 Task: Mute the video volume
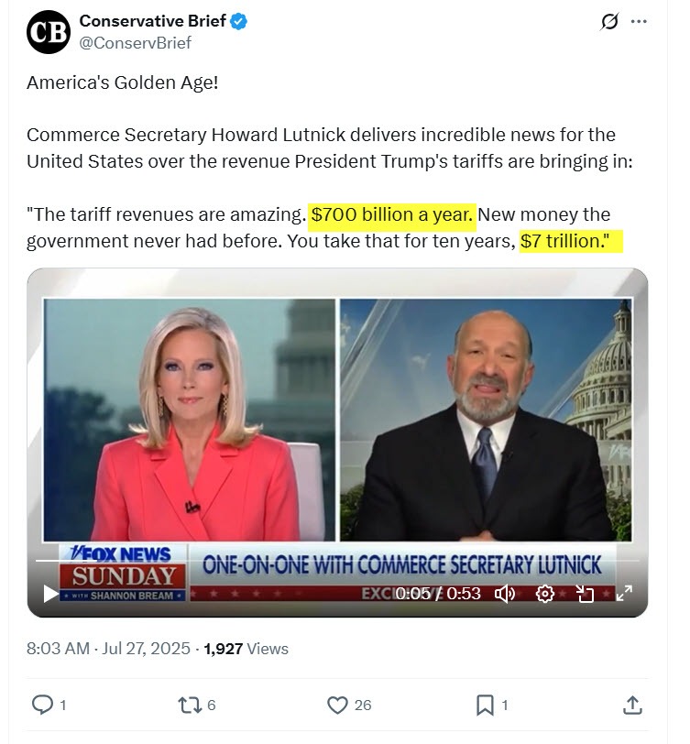[x=505, y=594]
